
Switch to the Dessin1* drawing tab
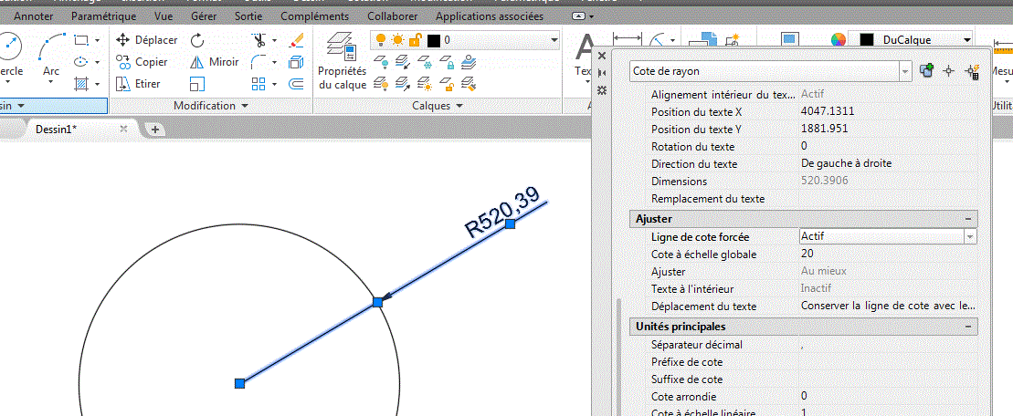coord(57,129)
